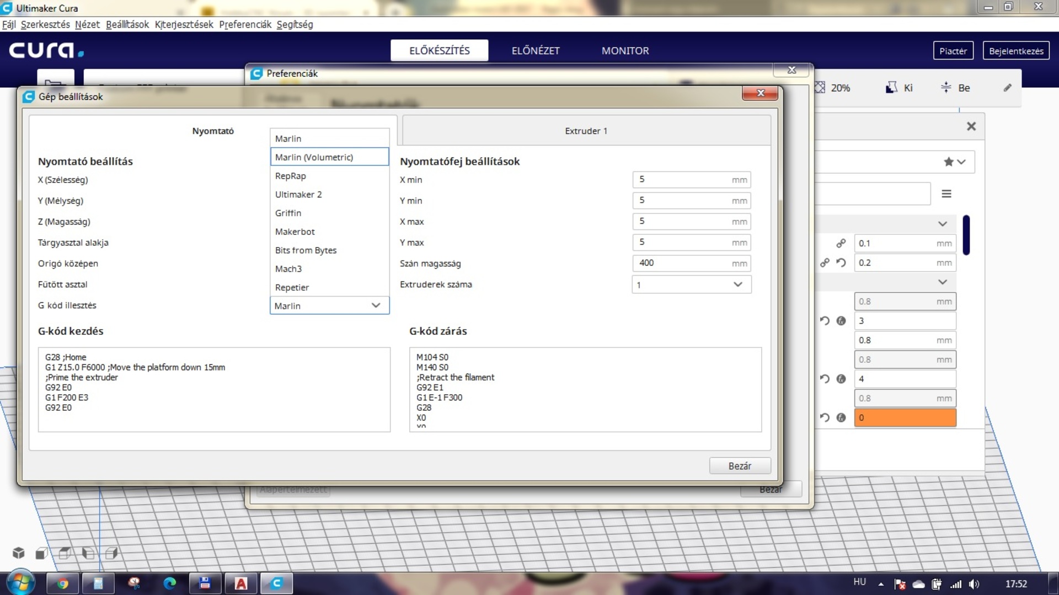The width and height of the screenshot is (1059, 595).
Task: Open the red A app in the taskbar
Action: 241,583
